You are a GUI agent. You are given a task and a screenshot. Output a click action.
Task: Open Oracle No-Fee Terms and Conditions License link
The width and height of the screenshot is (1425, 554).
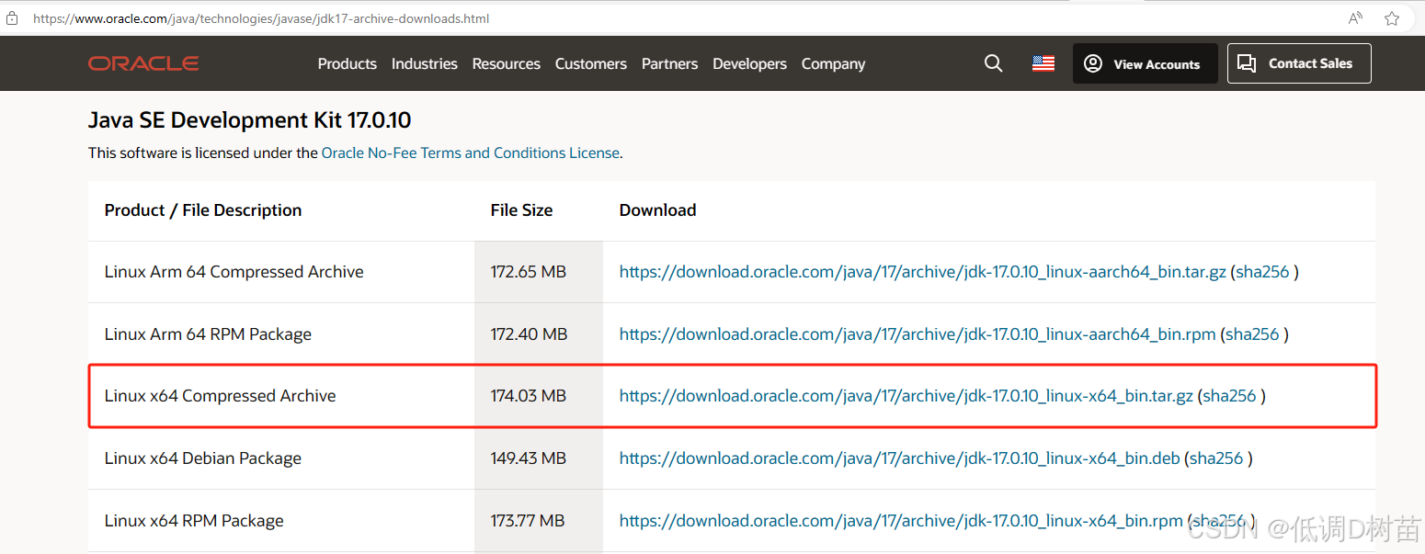coord(471,153)
